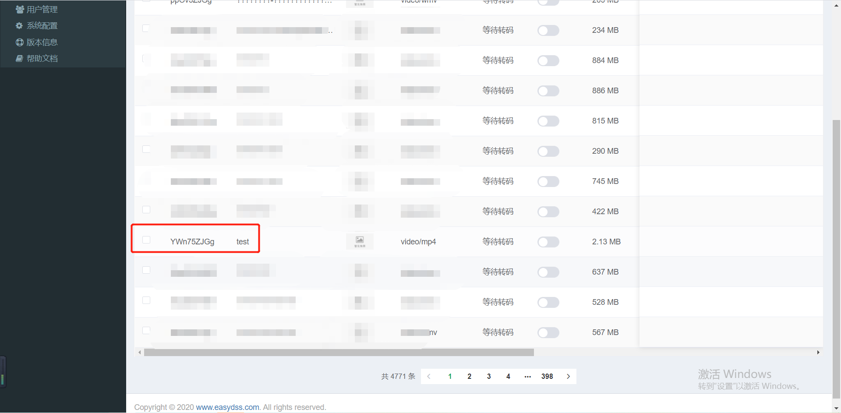Click the page scroll down arrow
The image size is (841, 413).
point(836,408)
